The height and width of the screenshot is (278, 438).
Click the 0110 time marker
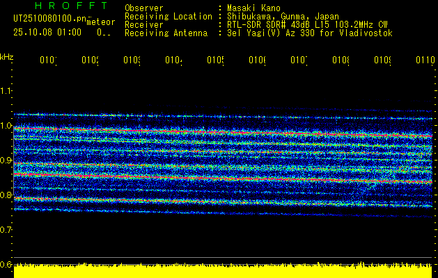pos(425,60)
